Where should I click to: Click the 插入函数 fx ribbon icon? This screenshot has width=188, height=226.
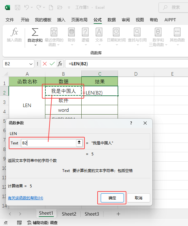pyautogui.click(x=14, y=32)
